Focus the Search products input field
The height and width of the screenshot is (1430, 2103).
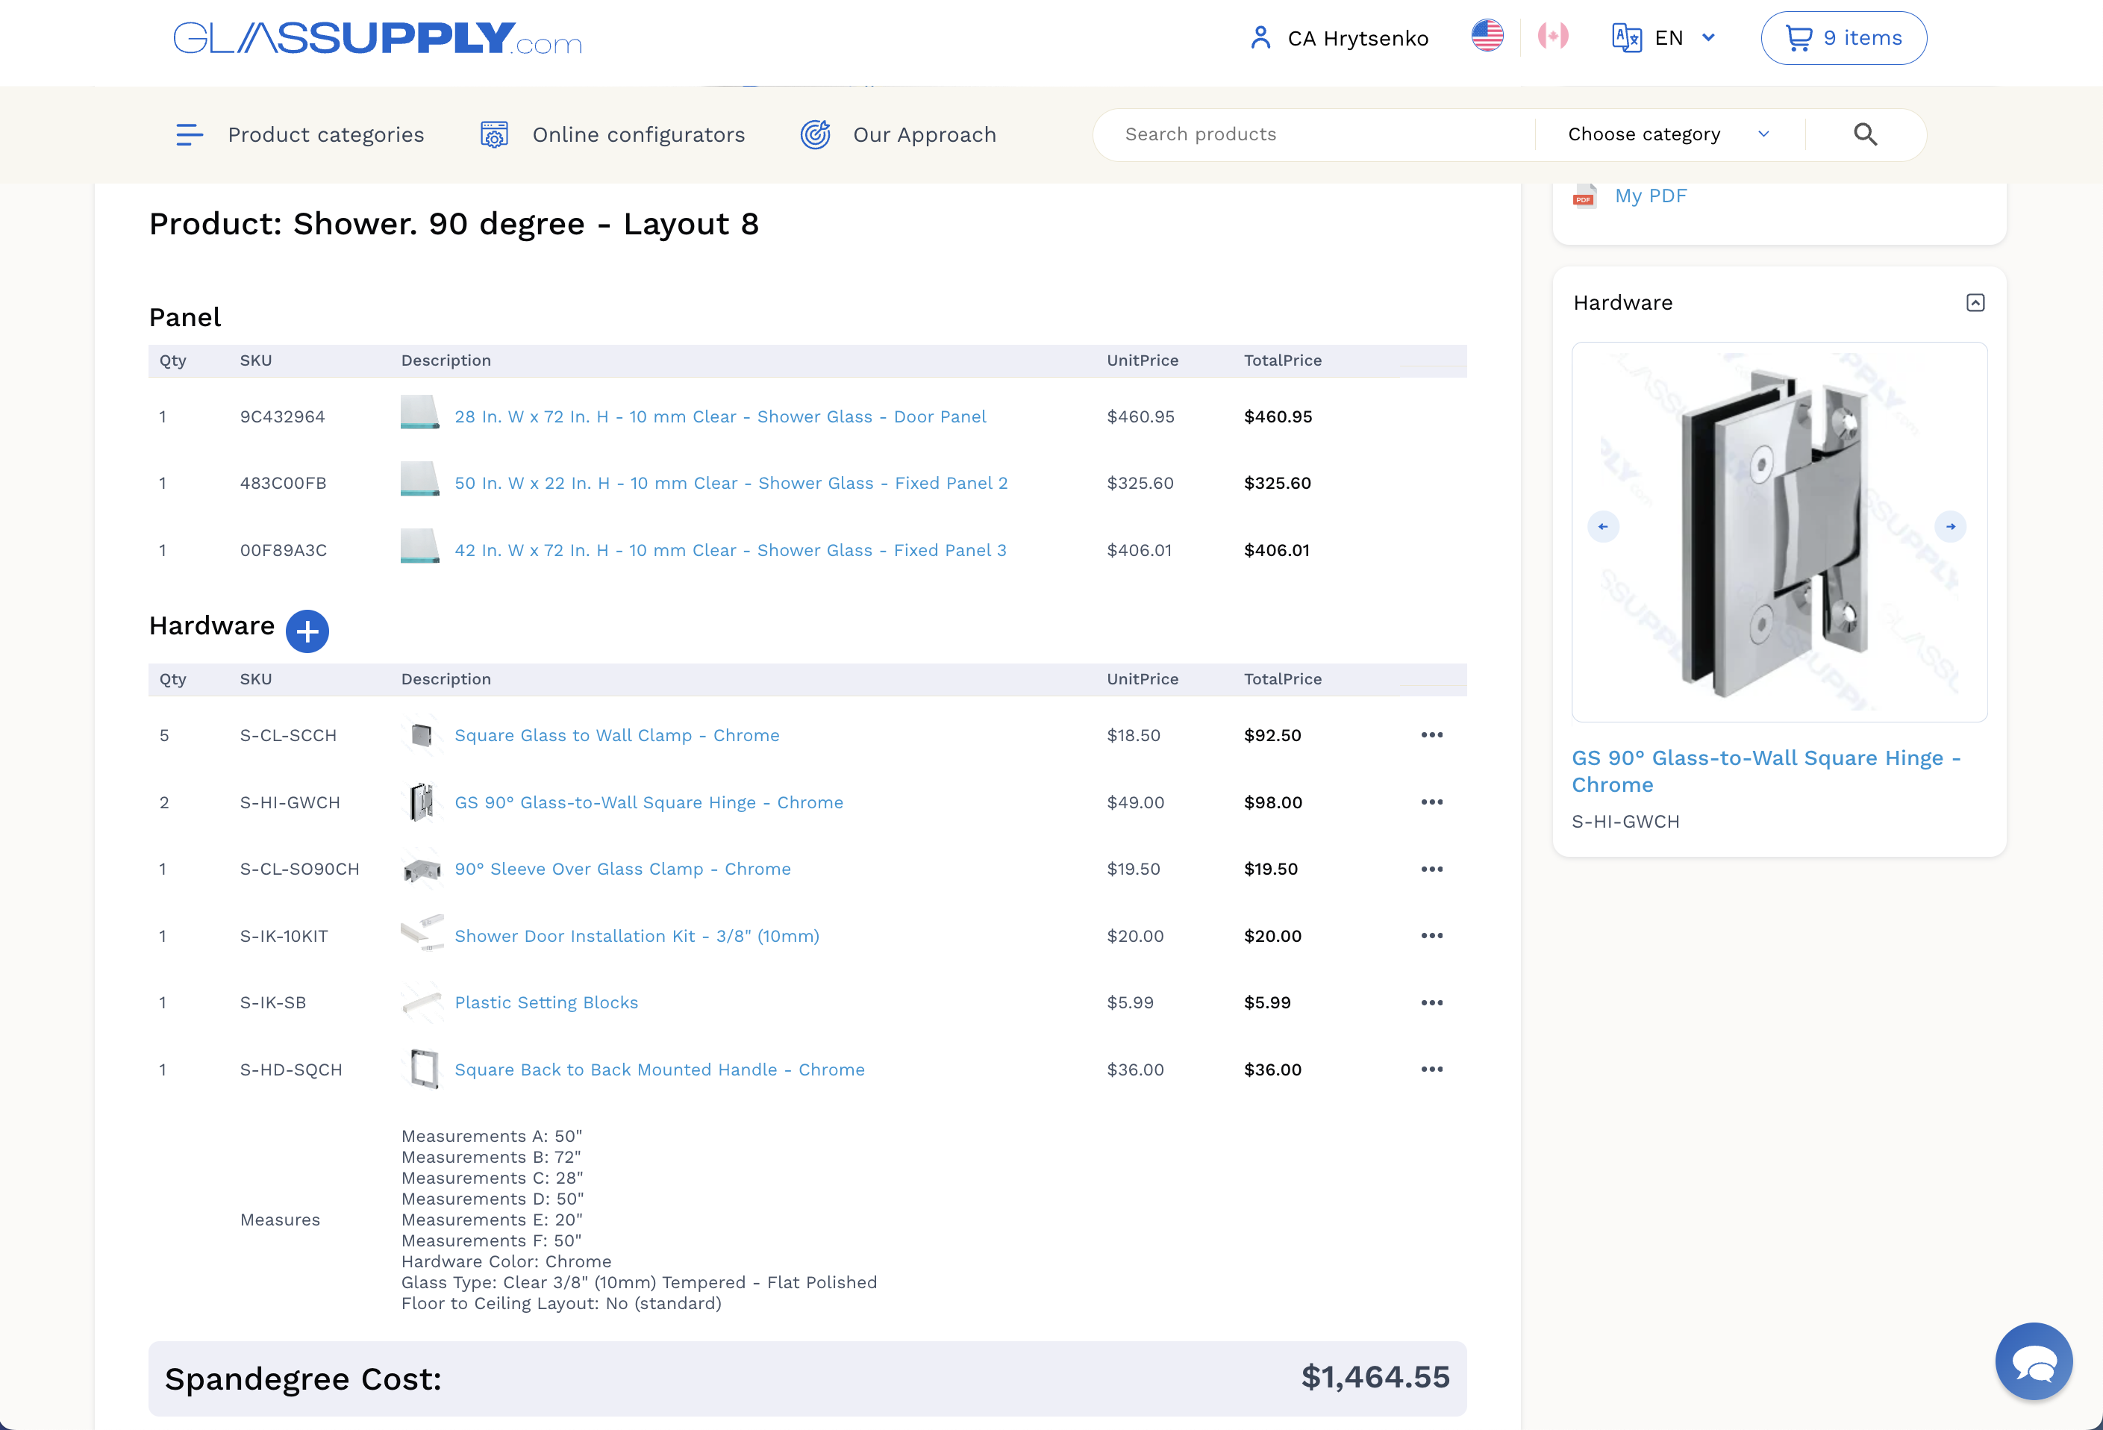(1314, 135)
